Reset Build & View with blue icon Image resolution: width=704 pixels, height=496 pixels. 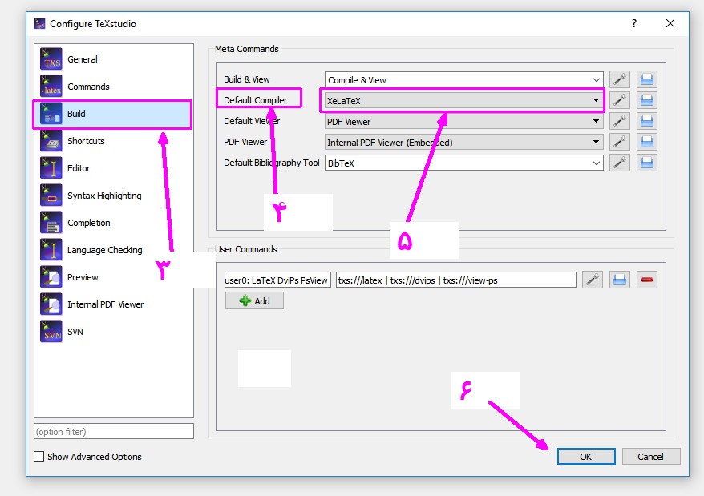[x=647, y=79]
